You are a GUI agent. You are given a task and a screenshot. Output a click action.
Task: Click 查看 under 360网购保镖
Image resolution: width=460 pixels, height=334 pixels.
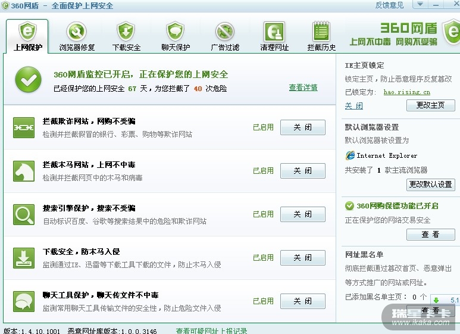tap(431, 235)
